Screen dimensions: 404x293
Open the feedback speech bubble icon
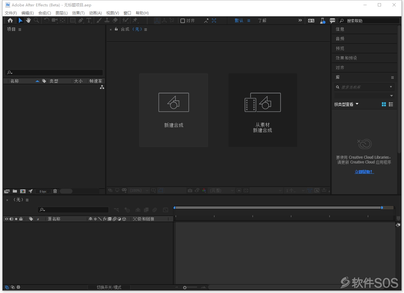point(332,20)
